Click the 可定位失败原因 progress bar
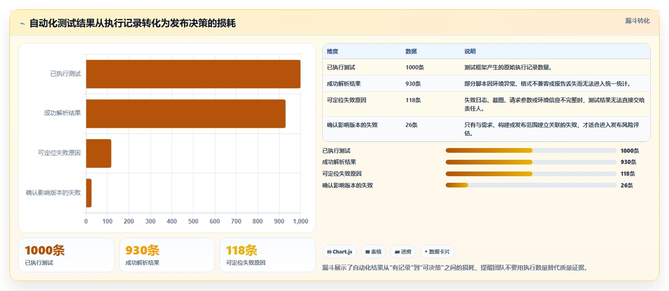The height and width of the screenshot is (291, 669). pyautogui.click(x=531, y=173)
